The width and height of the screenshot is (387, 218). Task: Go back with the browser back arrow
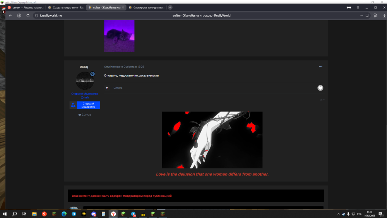click(x=10, y=15)
